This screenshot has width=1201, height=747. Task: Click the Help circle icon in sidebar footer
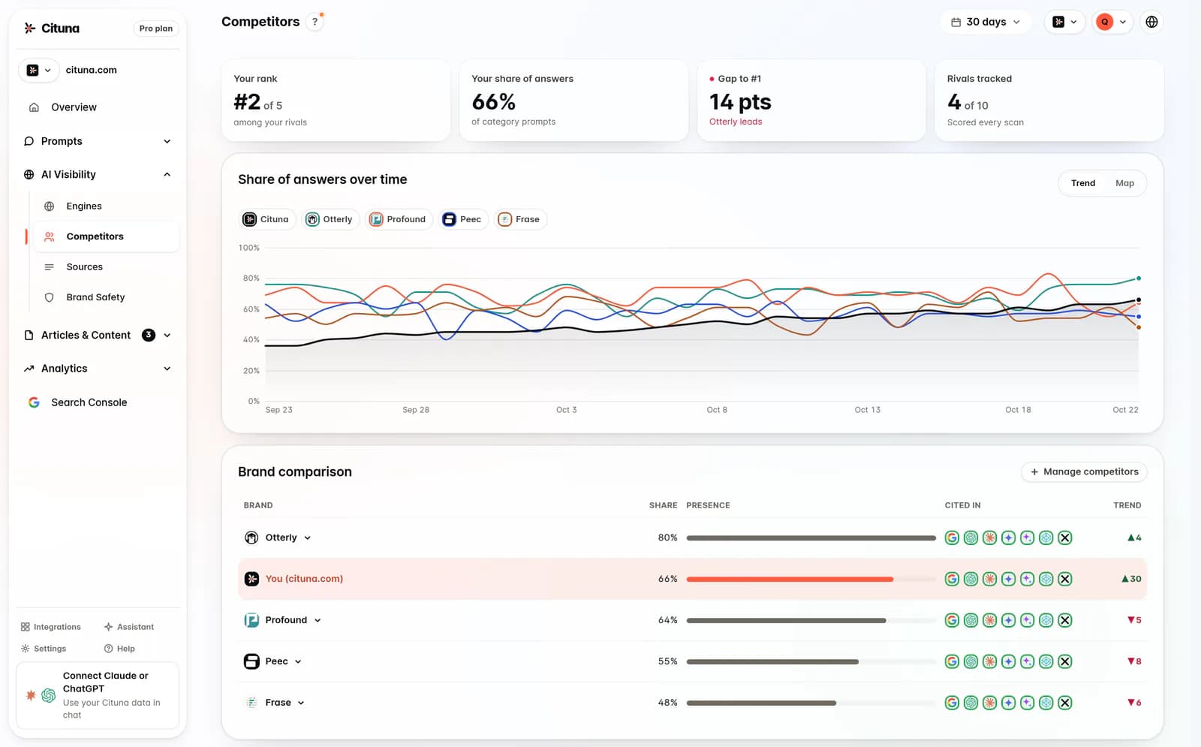(108, 649)
